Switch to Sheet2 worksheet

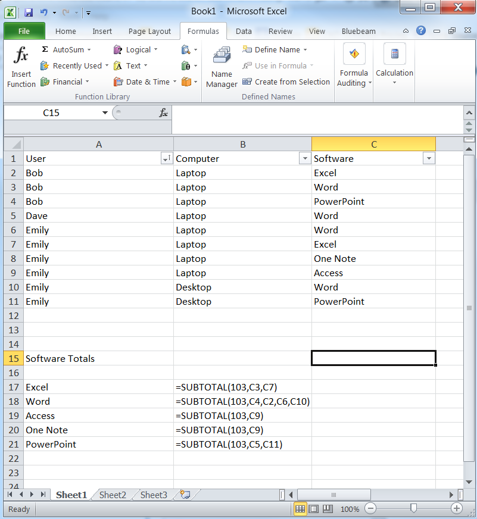tap(113, 495)
